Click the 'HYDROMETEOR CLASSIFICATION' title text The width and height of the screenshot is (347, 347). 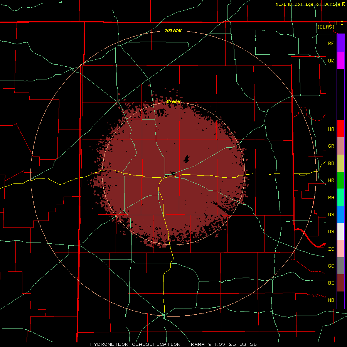[x=135, y=344]
